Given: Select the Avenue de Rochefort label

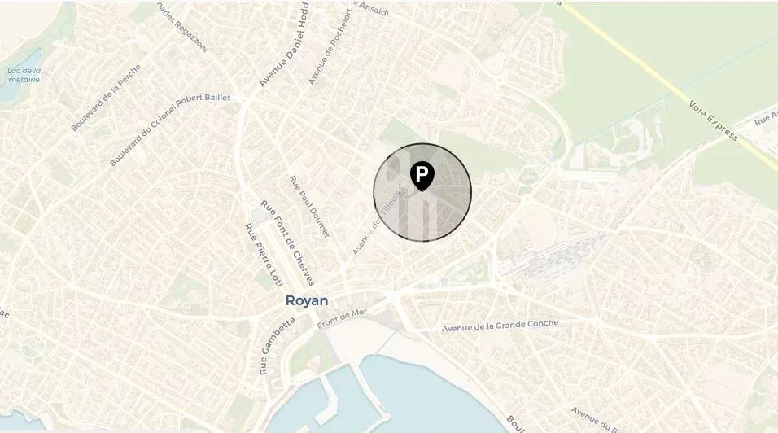Looking at the screenshot, I should pyautogui.click(x=330, y=46).
